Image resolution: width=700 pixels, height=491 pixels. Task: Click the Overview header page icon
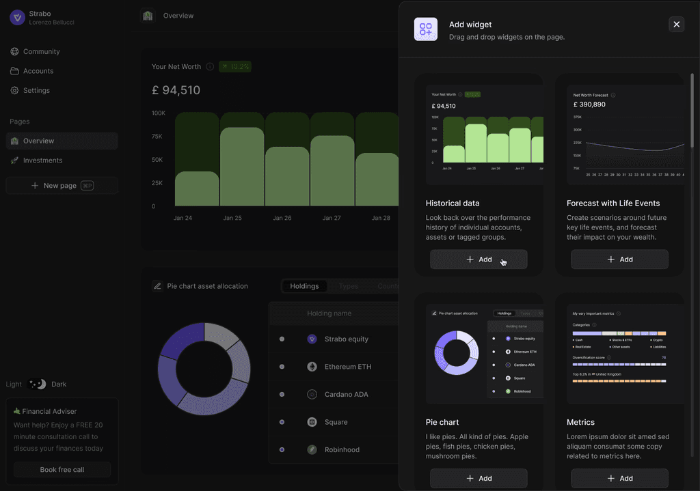click(148, 16)
